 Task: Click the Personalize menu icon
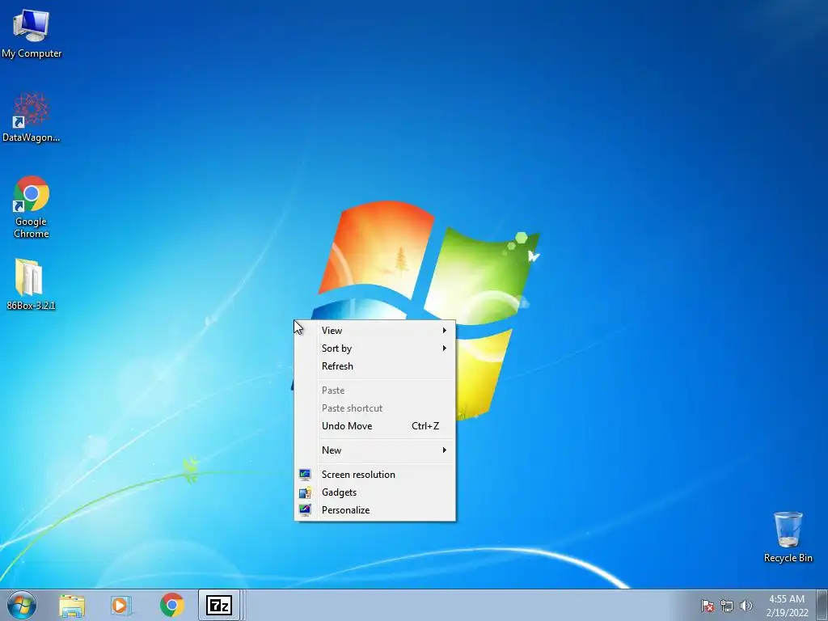click(305, 510)
